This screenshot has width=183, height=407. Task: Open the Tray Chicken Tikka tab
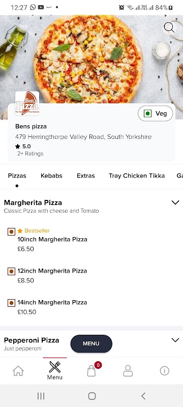tap(137, 176)
